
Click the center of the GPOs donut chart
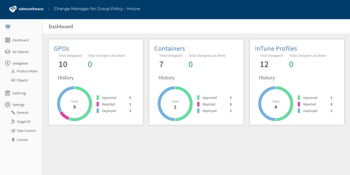74,103
